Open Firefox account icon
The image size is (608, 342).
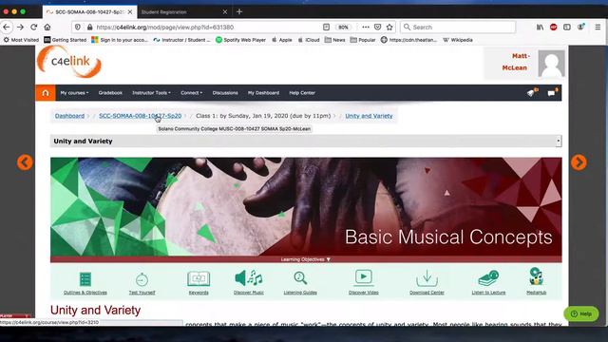point(580,28)
